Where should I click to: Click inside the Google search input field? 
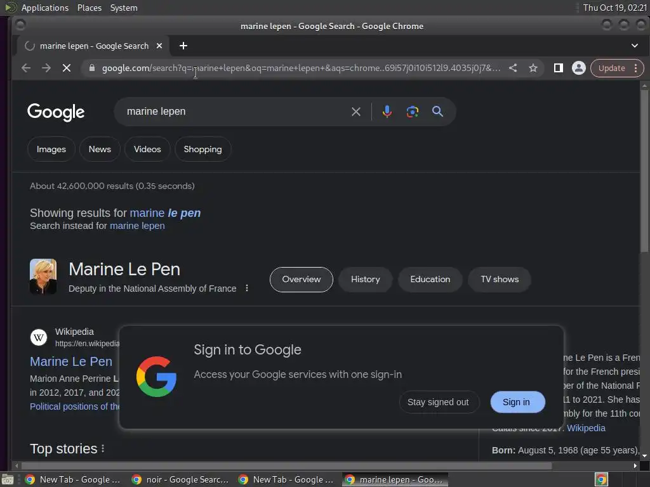click(x=236, y=112)
